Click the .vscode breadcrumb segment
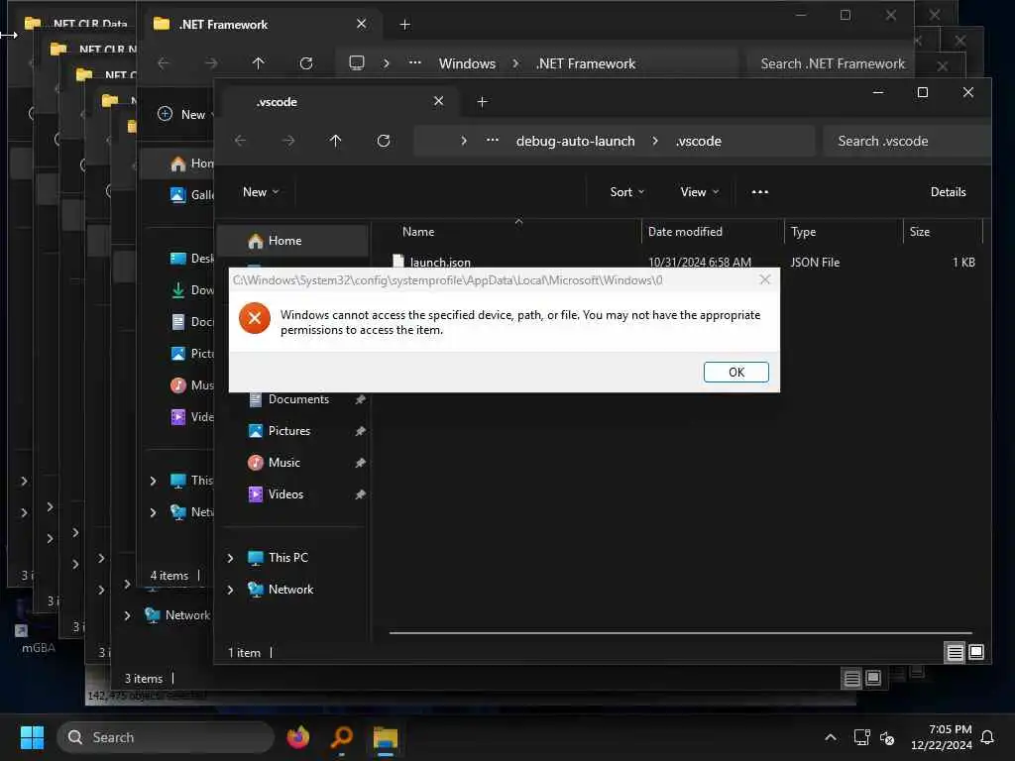 699,141
